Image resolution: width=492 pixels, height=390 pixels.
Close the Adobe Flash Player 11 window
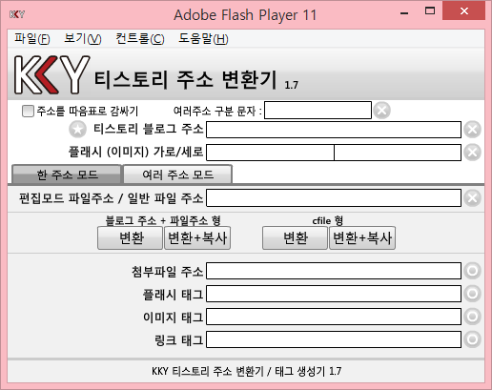tap(464, 11)
